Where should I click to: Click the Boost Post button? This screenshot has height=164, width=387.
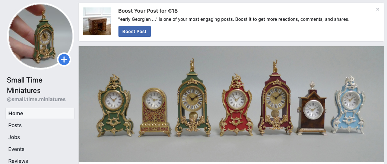(134, 32)
